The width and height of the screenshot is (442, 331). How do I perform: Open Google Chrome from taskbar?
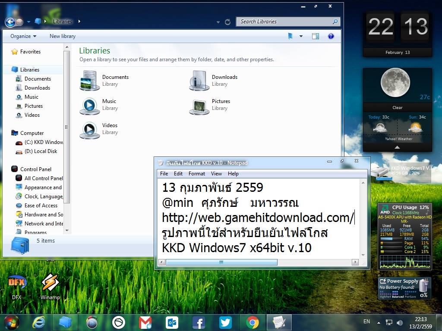click(x=252, y=322)
